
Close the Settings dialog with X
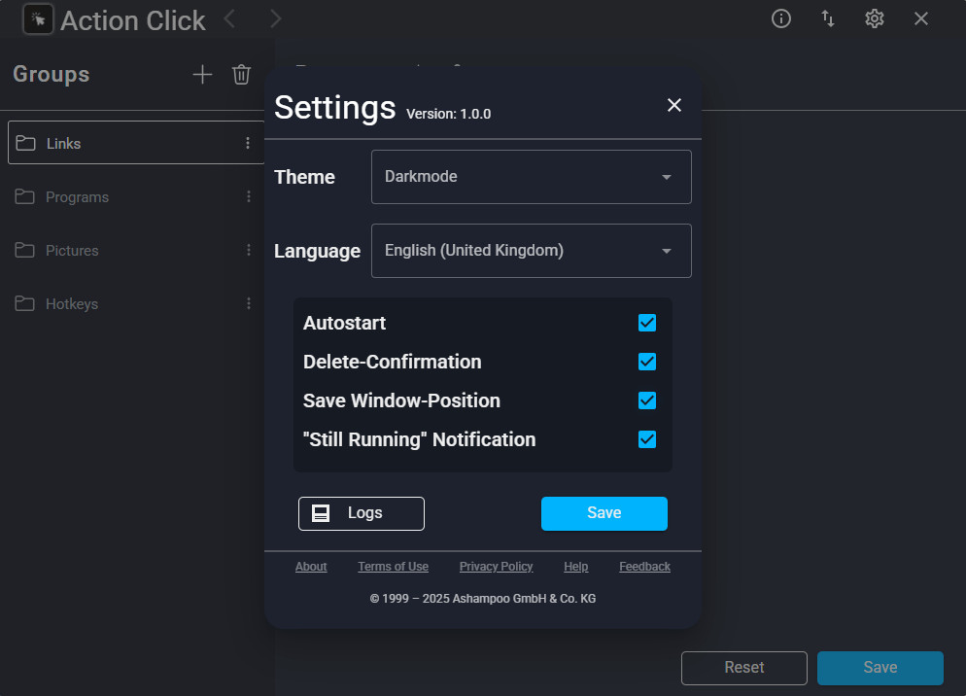[674, 105]
